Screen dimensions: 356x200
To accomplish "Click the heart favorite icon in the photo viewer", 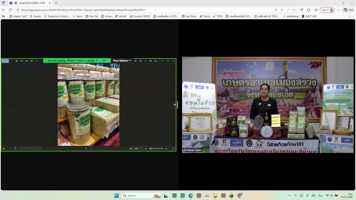I will tap(10, 148).
